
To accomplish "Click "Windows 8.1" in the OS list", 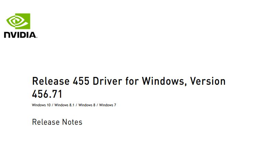I will [x=64, y=105].
